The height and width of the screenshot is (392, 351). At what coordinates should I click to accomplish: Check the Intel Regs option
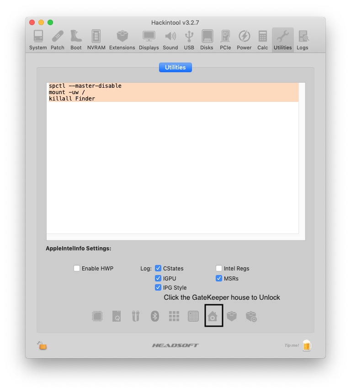point(219,268)
